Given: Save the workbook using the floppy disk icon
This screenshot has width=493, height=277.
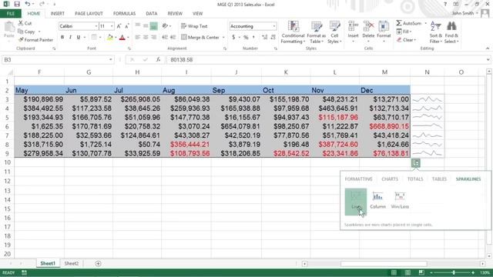Looking at the screenshot, I should pyautogui.click(x=17, y=4).
